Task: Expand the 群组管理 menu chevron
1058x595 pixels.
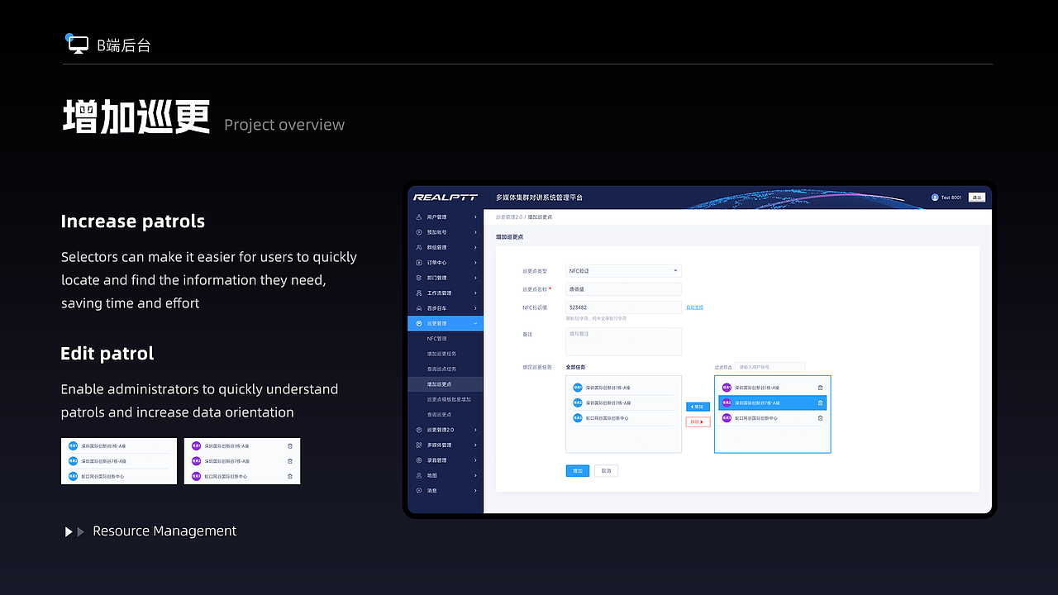Action: [x=475, y=247]
